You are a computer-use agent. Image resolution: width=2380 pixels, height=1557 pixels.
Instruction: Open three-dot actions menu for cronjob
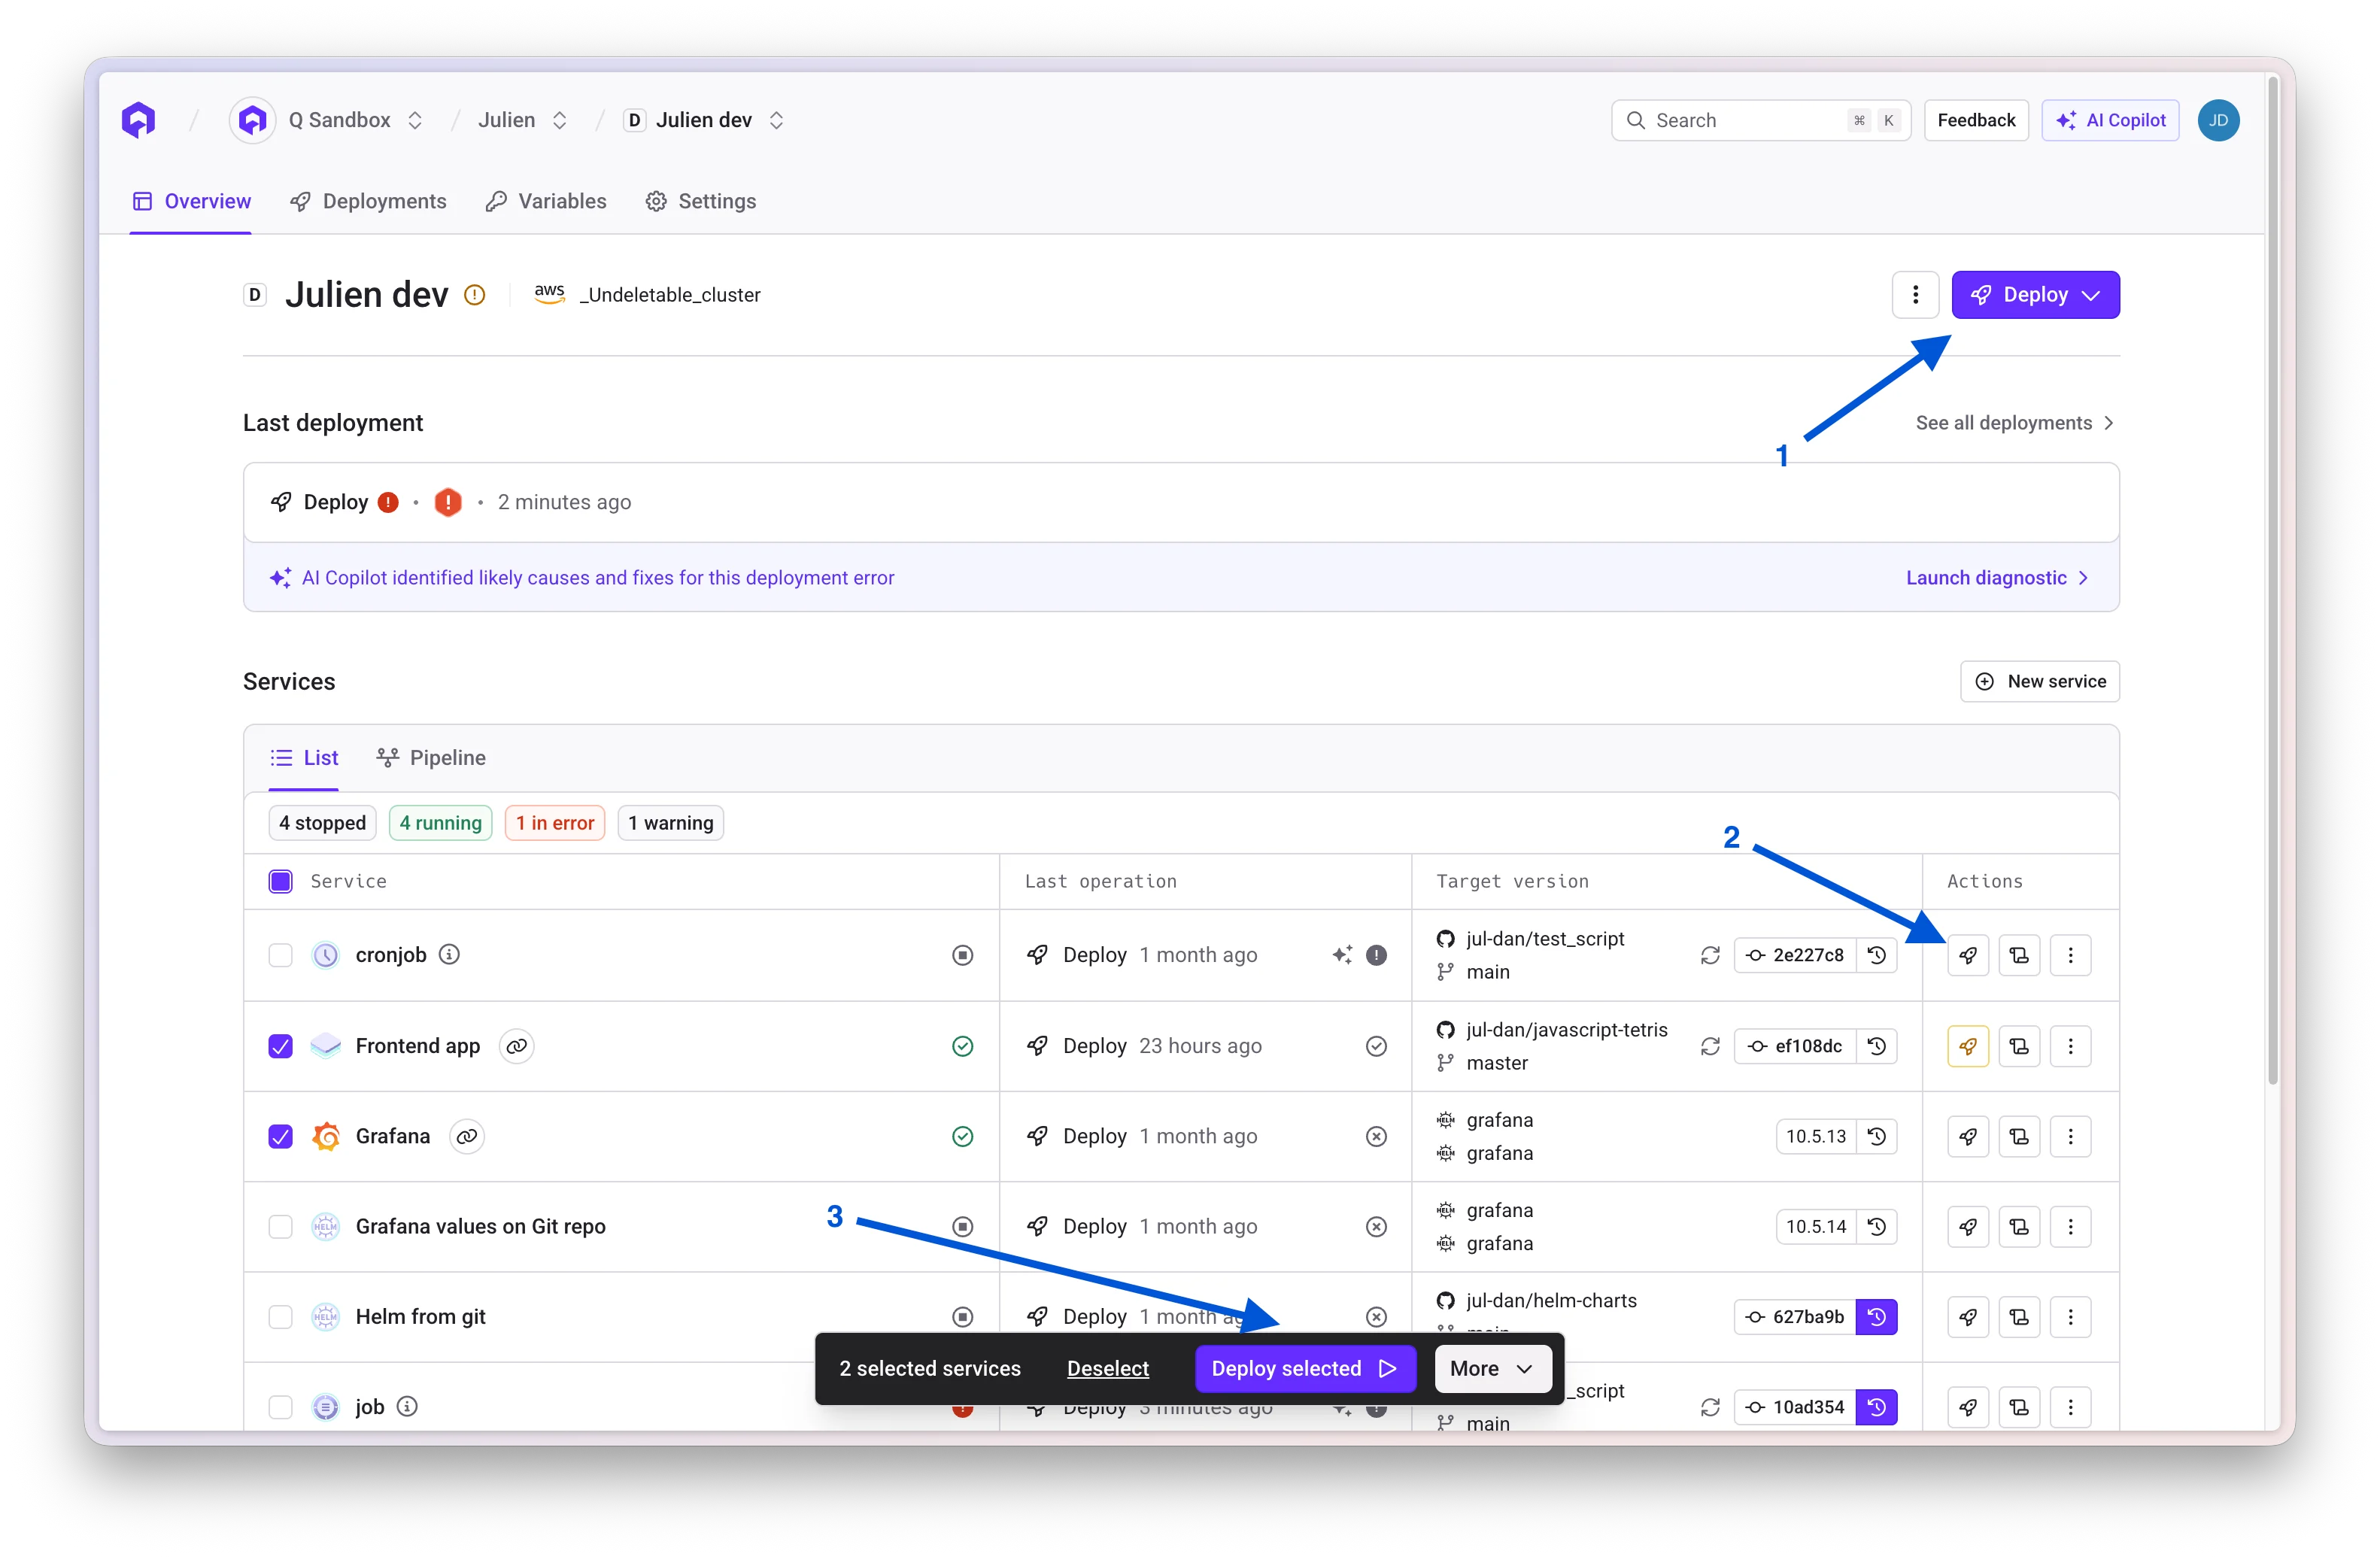2070,955
